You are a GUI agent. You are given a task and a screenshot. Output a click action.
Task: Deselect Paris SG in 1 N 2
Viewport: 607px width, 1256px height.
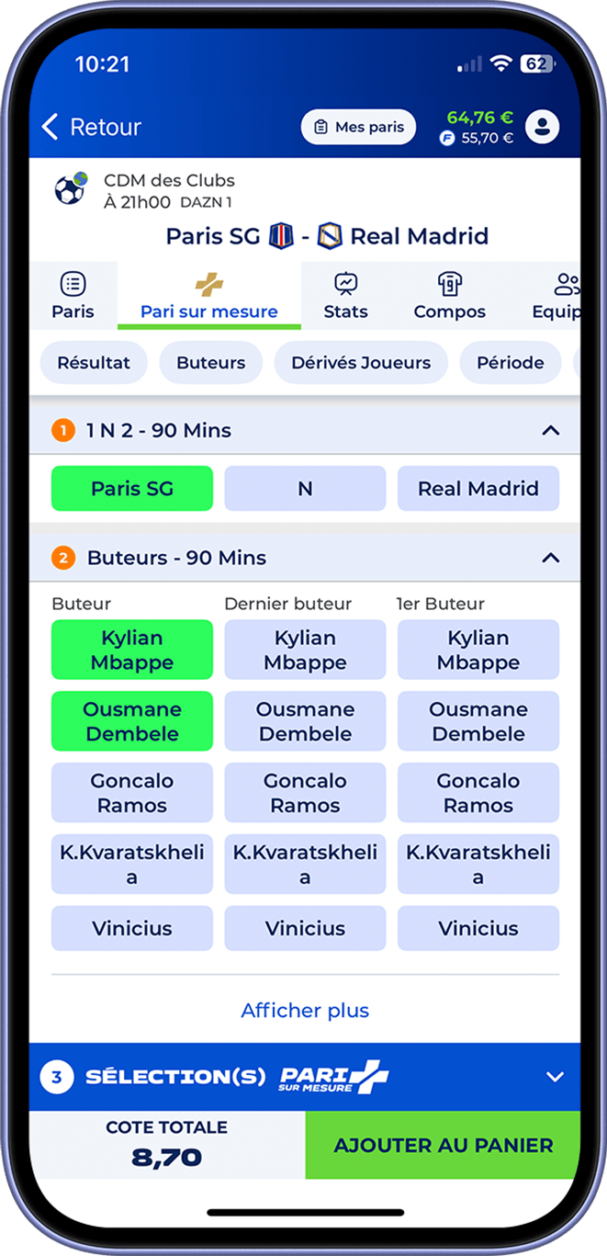pyautogui.click(x=132, y=489)
